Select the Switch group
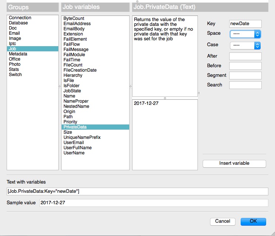The width and height of the screenshot is (275, 236). (x=32, y=75)
